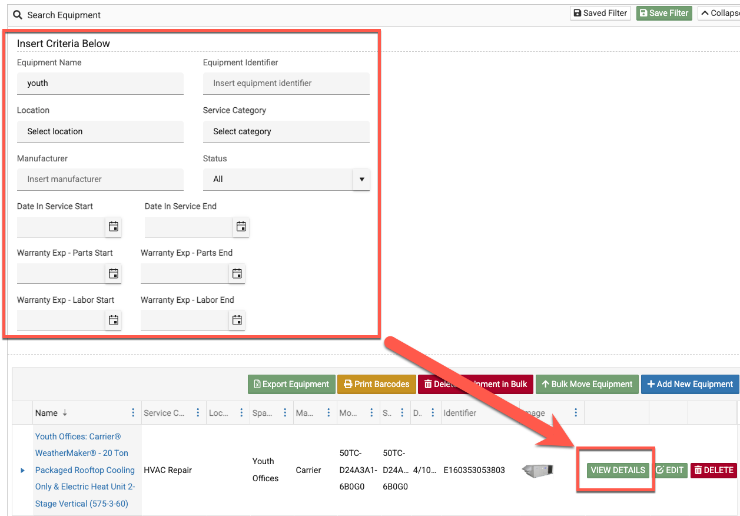Click View Details for the equipment

tap(618, 470)
